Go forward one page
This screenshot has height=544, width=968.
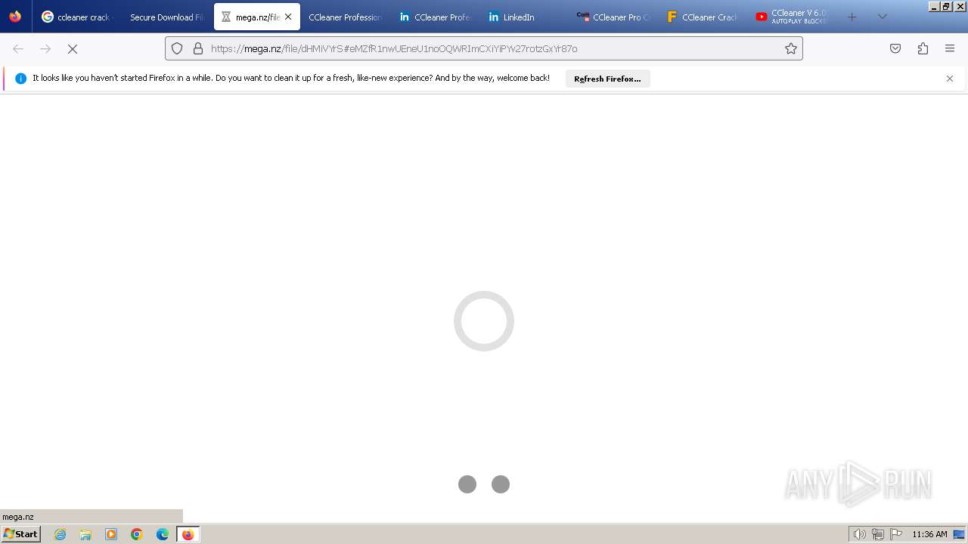click(x=45, y=48)
